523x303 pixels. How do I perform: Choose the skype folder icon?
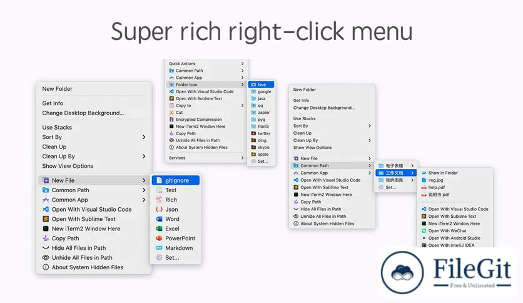point(261,148)
